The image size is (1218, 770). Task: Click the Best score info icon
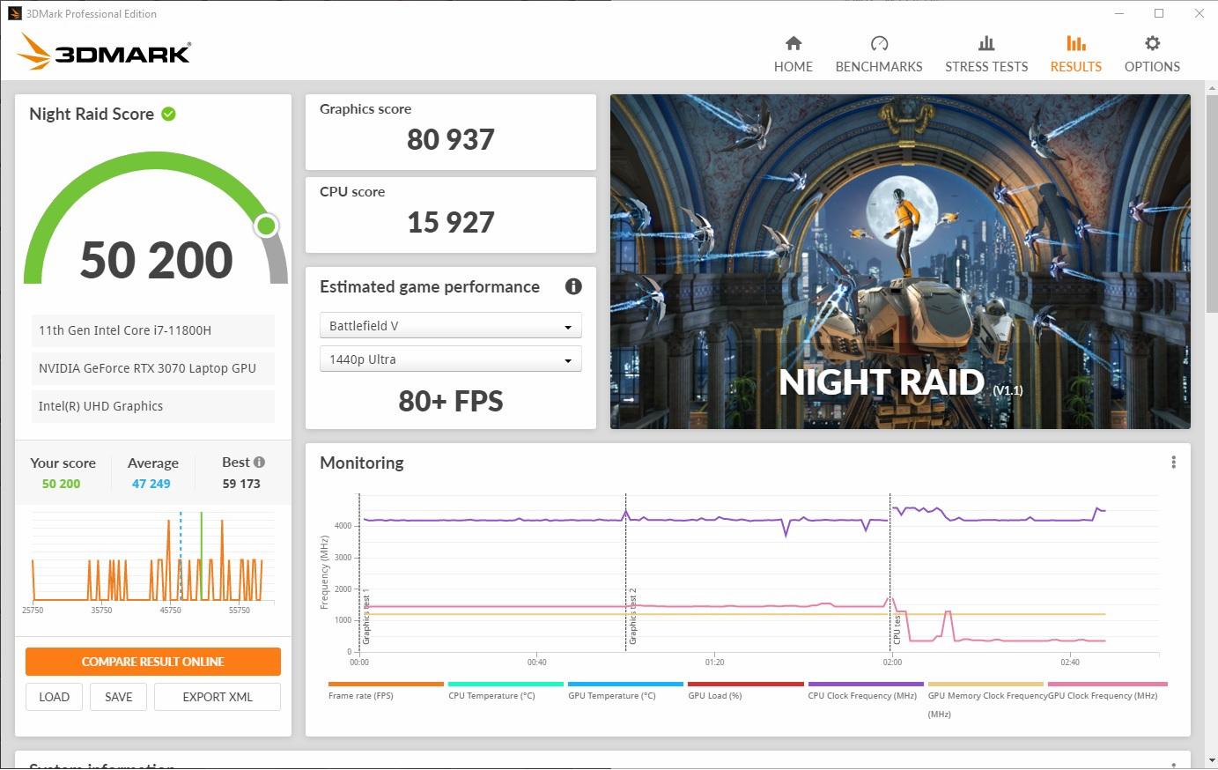pyautogui.click(x=259, y=463)
